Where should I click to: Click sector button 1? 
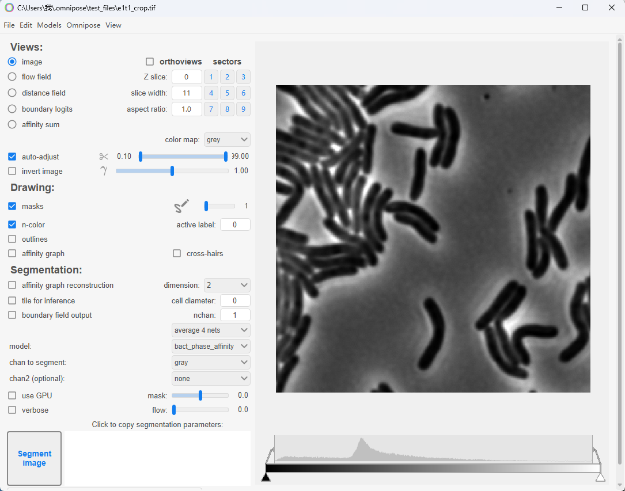(211, 77)
